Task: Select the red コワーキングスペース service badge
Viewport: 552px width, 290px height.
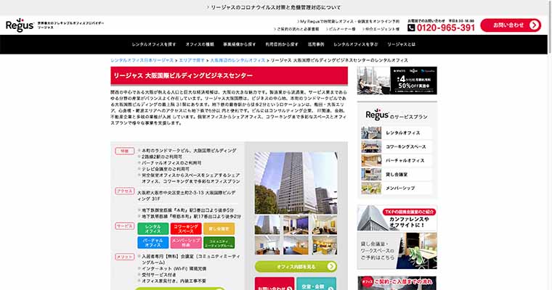Action: pos(186,228)
